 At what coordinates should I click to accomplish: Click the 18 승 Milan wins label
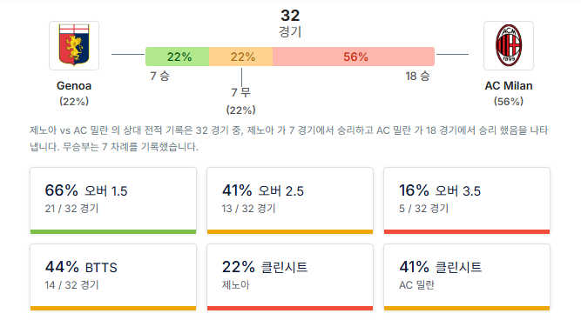[417, 77]
